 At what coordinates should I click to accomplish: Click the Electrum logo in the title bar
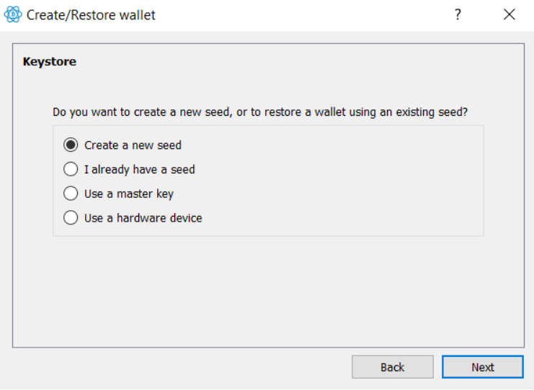click(13, 14)
